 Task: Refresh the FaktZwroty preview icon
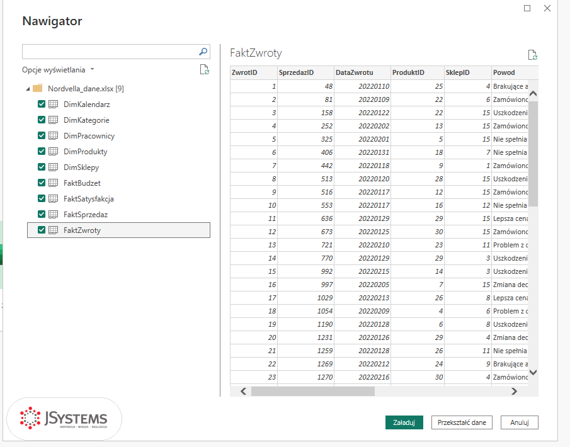[533, 55]
